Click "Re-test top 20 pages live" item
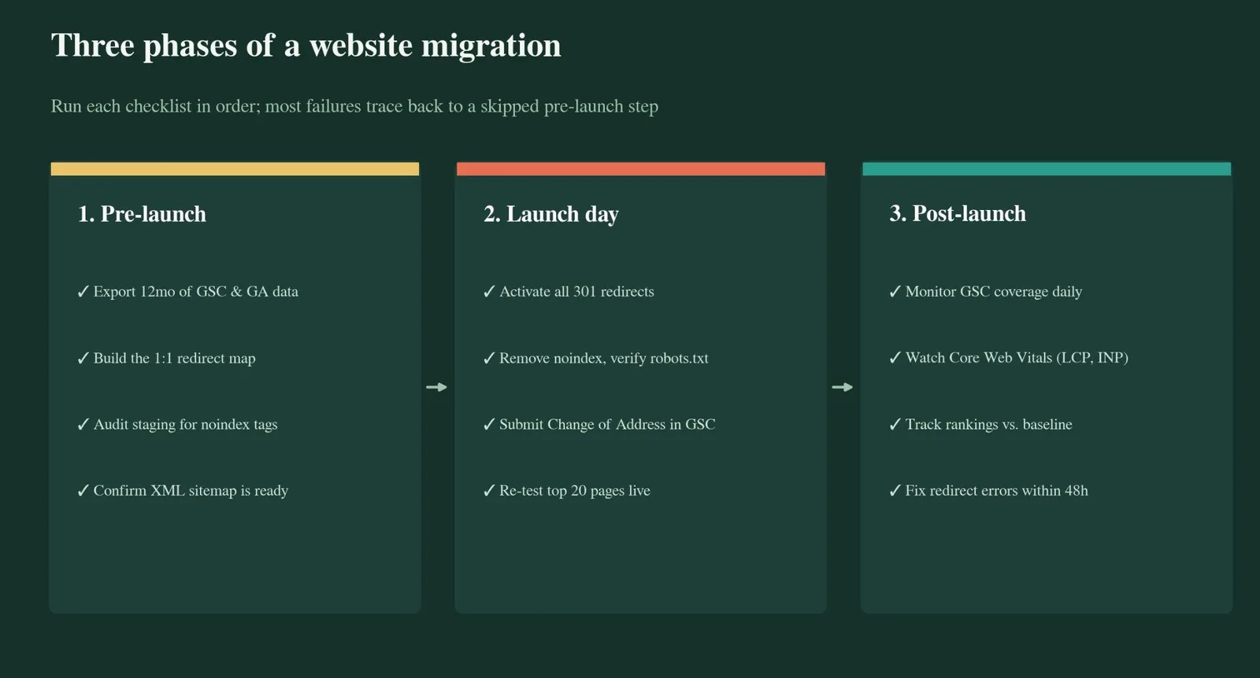This screenshot has height=678, width=1260. coord(575,491)
